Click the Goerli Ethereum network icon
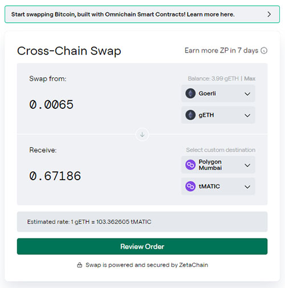This screenshot has height=288, width=285. pos(190,94)
